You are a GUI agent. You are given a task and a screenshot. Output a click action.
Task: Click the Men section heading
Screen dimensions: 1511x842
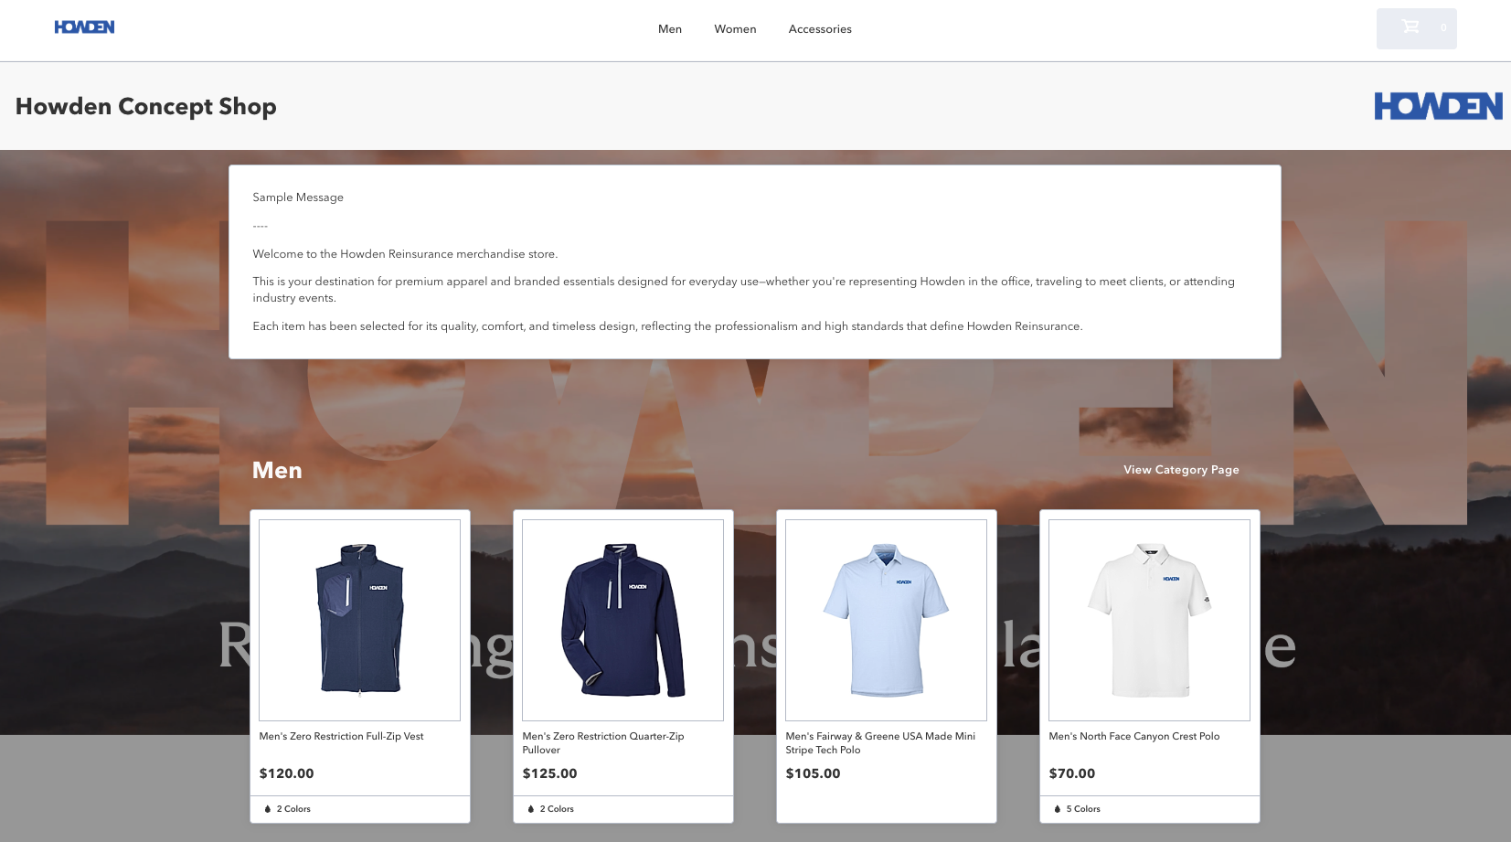(277, 470)
